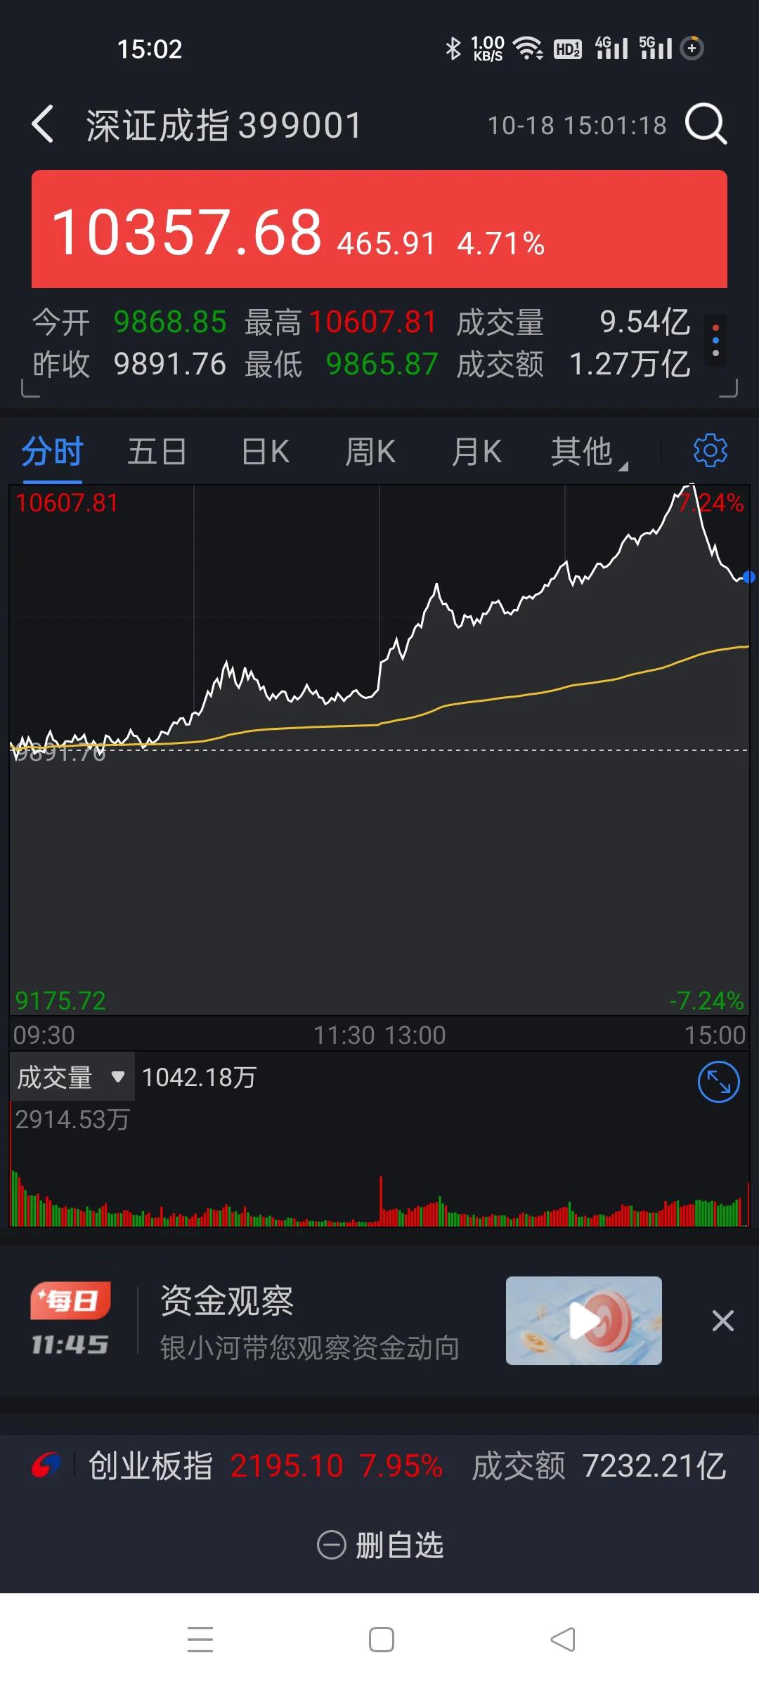Tap the title 深证成指 399001
This screenshot has width=759, height=1686.
(x=224, y=126)
